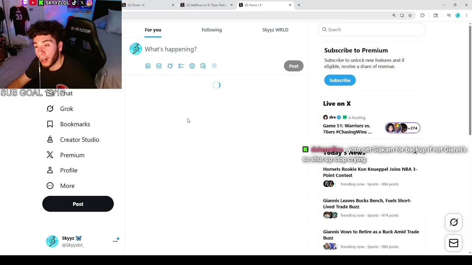
Task: Open Giannis Leaves Bucks Bench story
Action: click(367, 204)
